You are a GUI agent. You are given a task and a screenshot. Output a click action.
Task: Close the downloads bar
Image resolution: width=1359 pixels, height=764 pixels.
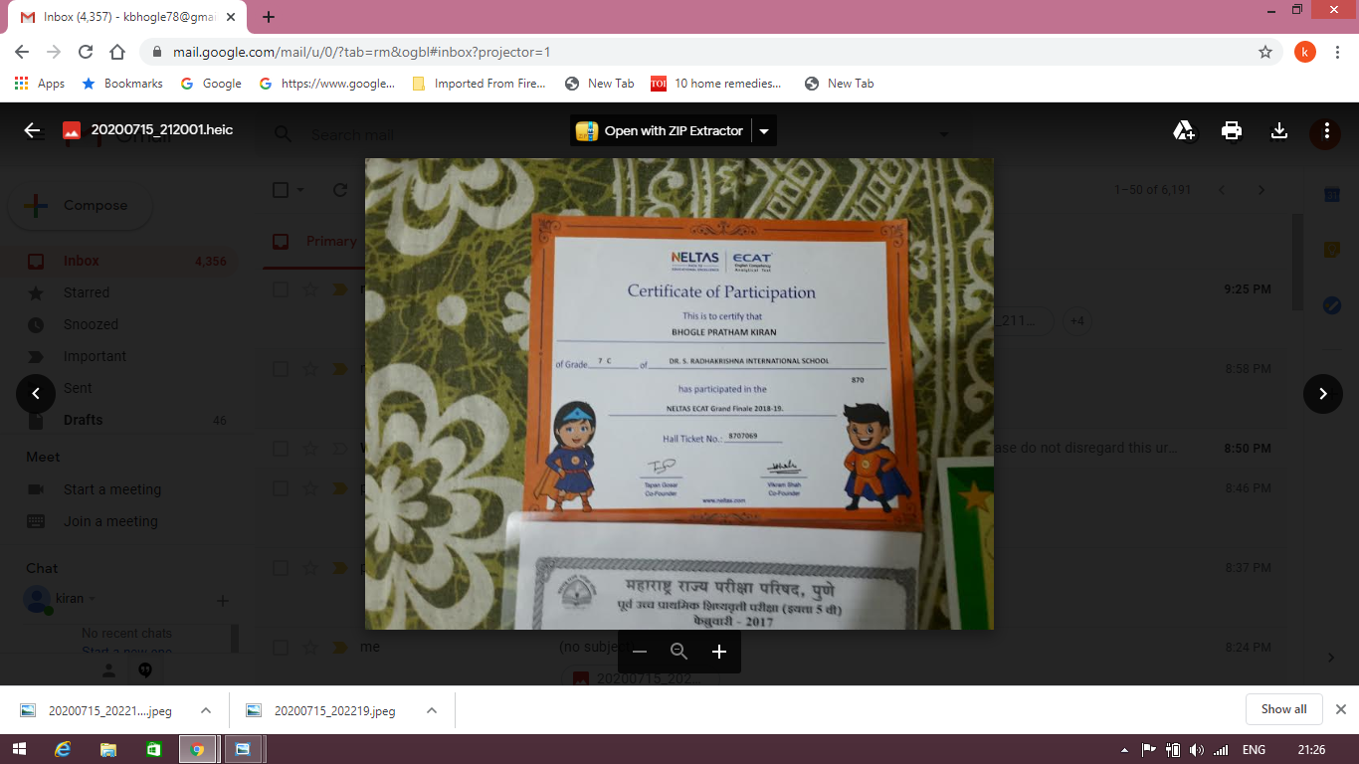click(1340, 709)
